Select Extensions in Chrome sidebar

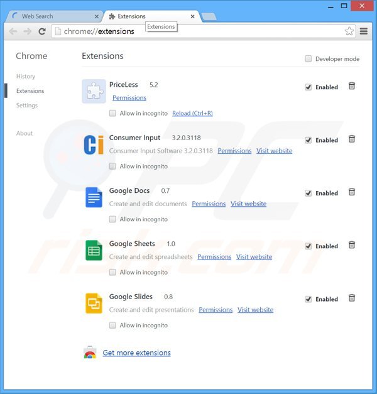pos(30,90)
